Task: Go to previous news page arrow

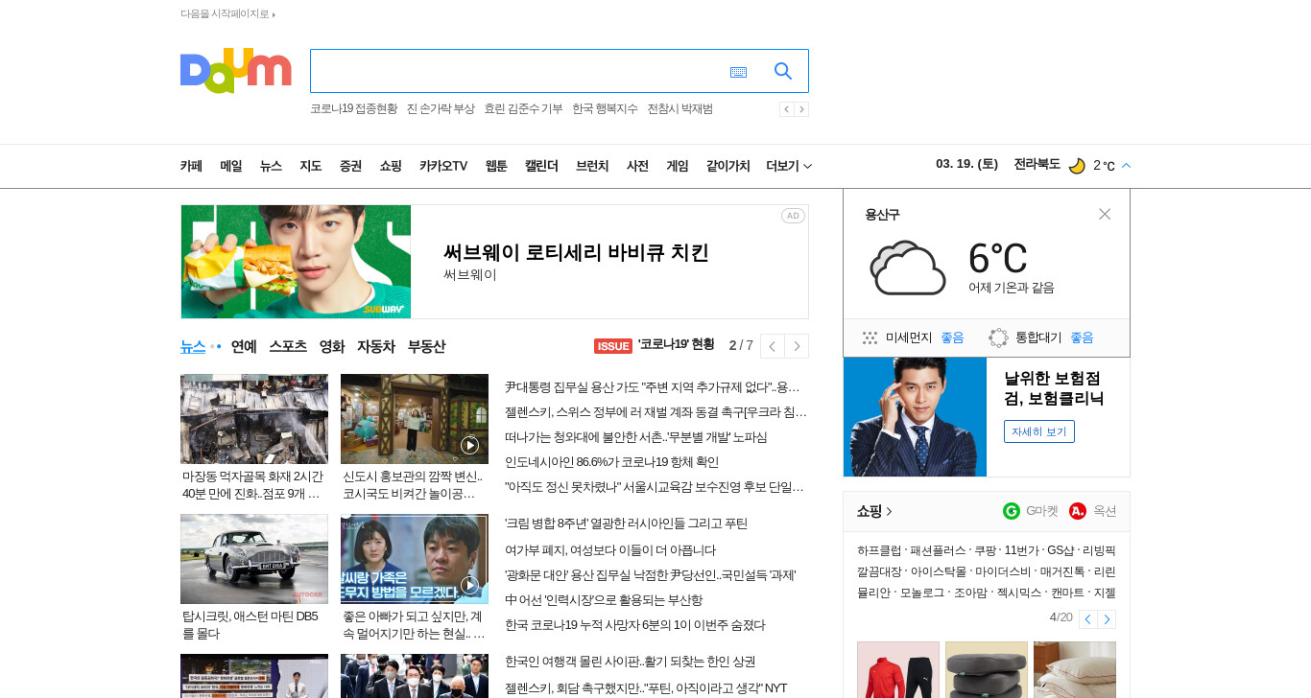Action: pyautogui.click(x=773, y=346)
